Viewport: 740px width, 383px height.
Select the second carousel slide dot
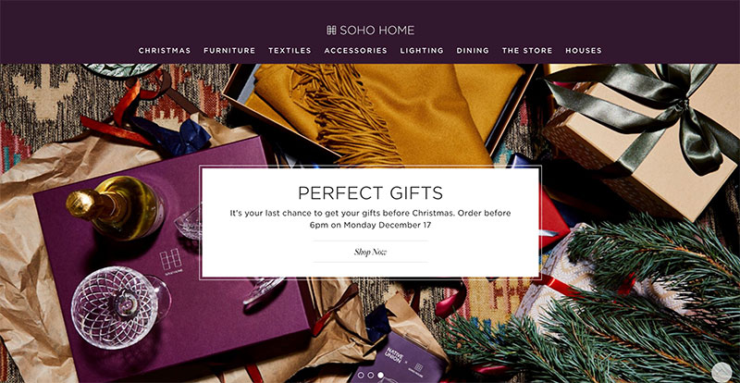[x=371, y=375]
